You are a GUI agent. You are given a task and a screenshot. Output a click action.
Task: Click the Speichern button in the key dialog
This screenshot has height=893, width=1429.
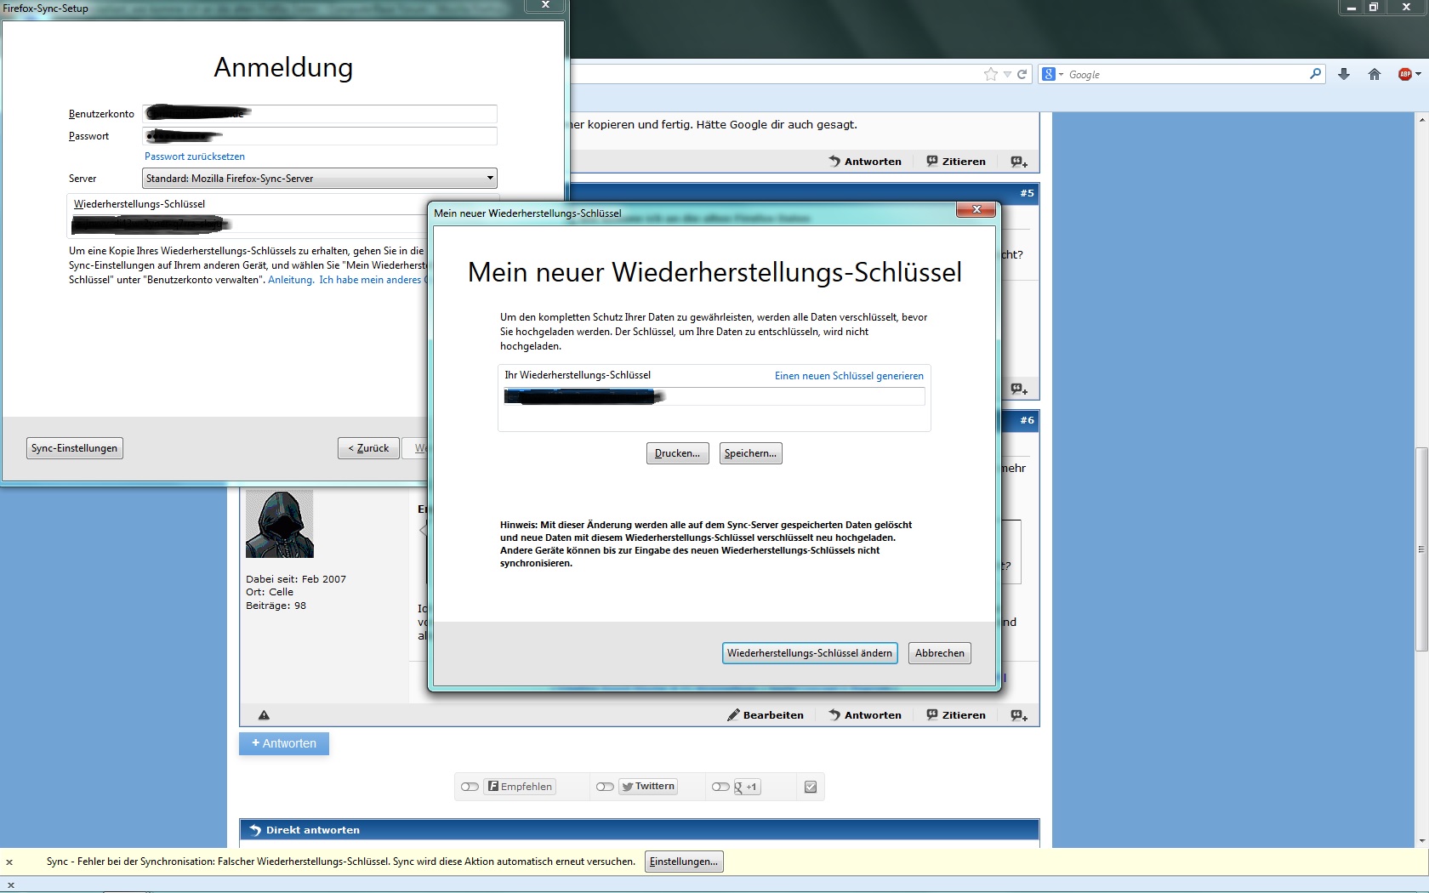pos(750,453)
